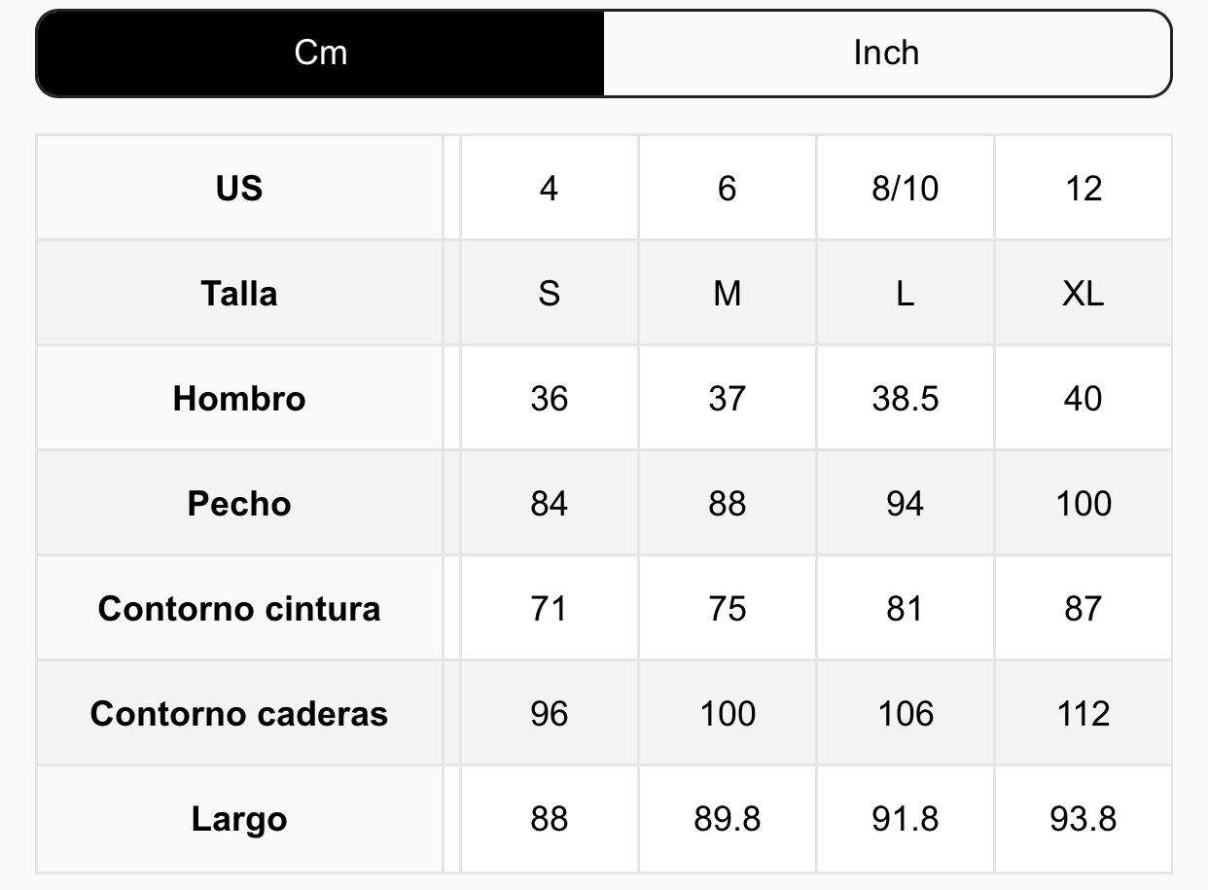Image resolution: width=1208 pixels, height=890 pixels.
Task: Click the 38.5 Hombro value
Action: (905, 398)
